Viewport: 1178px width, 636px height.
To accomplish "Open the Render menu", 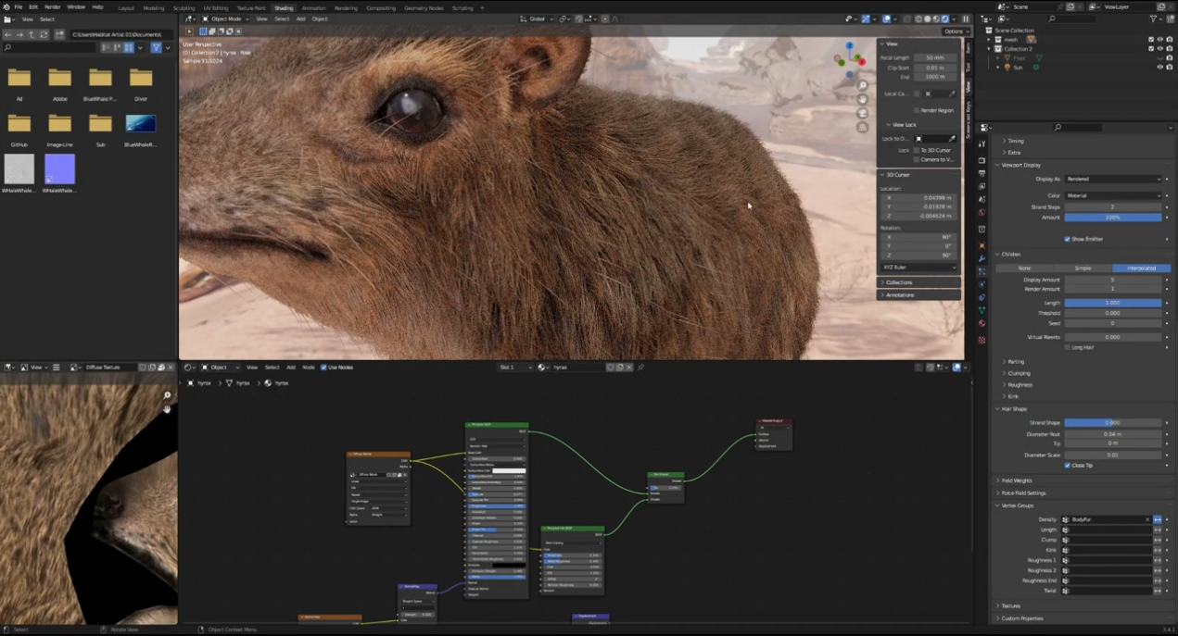I will [x=53, y=6].
